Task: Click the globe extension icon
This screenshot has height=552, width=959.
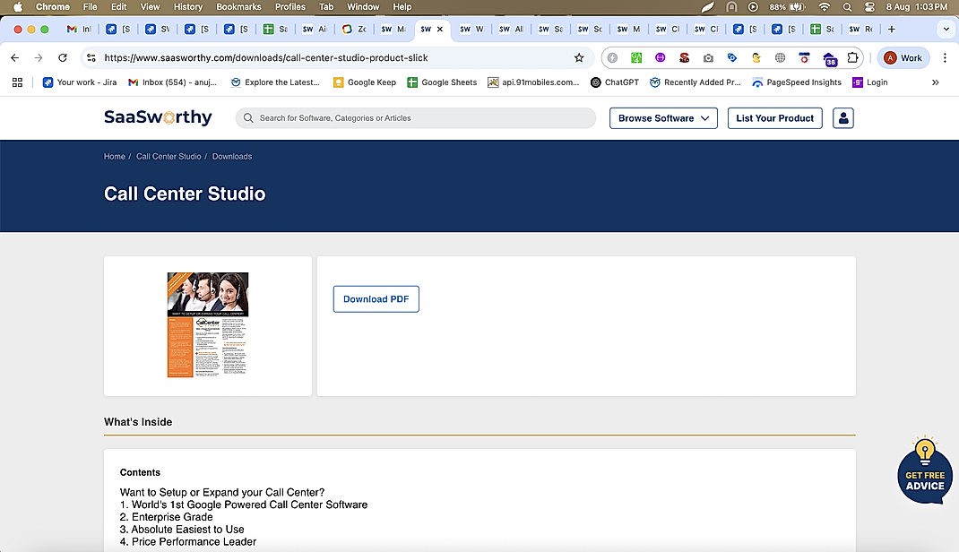Action: pyautogui.click(x=780, y=57)
